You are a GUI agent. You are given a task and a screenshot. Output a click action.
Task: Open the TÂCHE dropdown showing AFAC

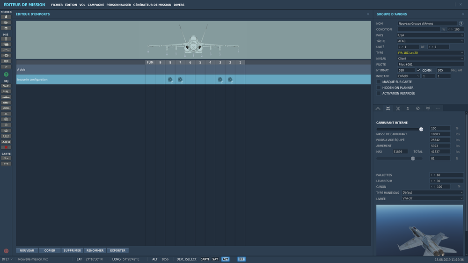click(431, 41)
